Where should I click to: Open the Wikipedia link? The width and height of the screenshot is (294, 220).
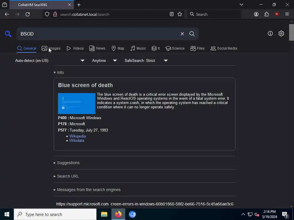78,136
